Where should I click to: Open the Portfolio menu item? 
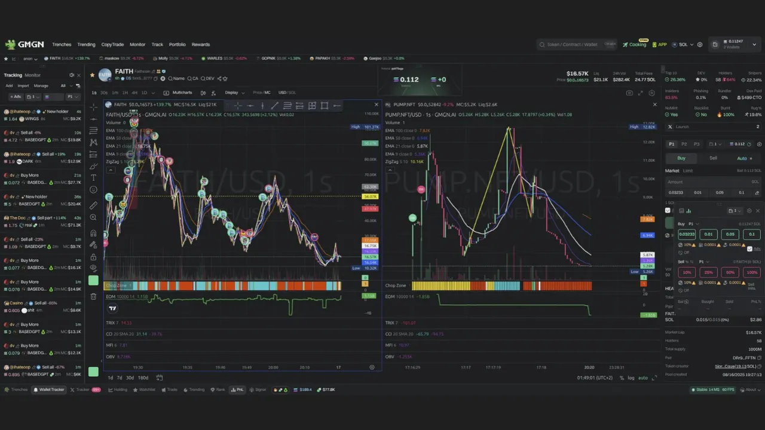click(177, 44)
